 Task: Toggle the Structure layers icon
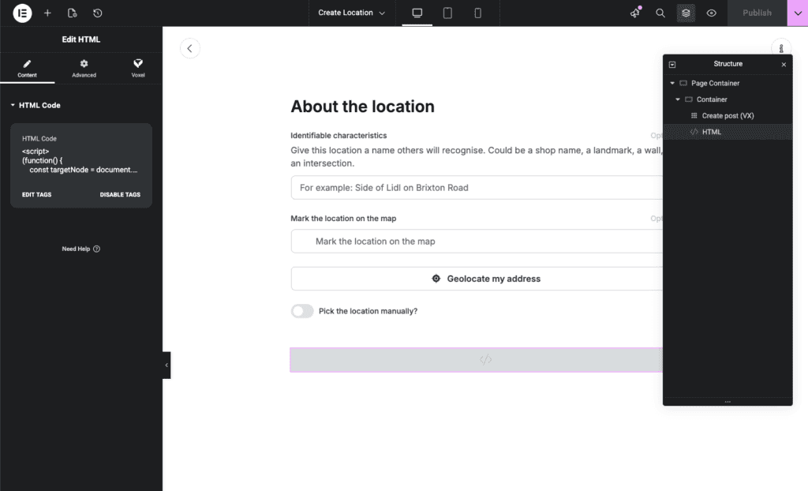(x=686, y=13)
